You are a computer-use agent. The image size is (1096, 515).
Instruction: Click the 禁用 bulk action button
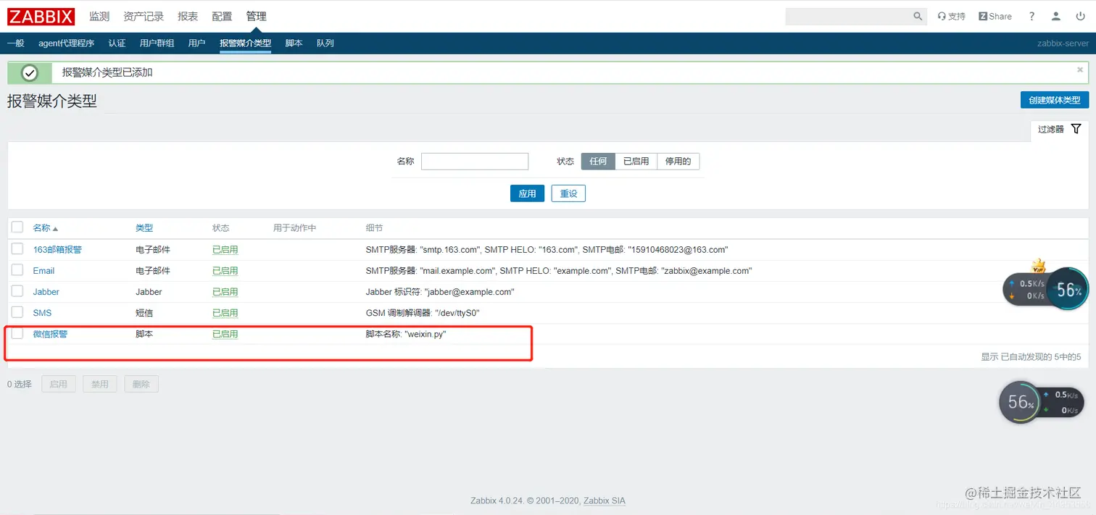[100, 384]
